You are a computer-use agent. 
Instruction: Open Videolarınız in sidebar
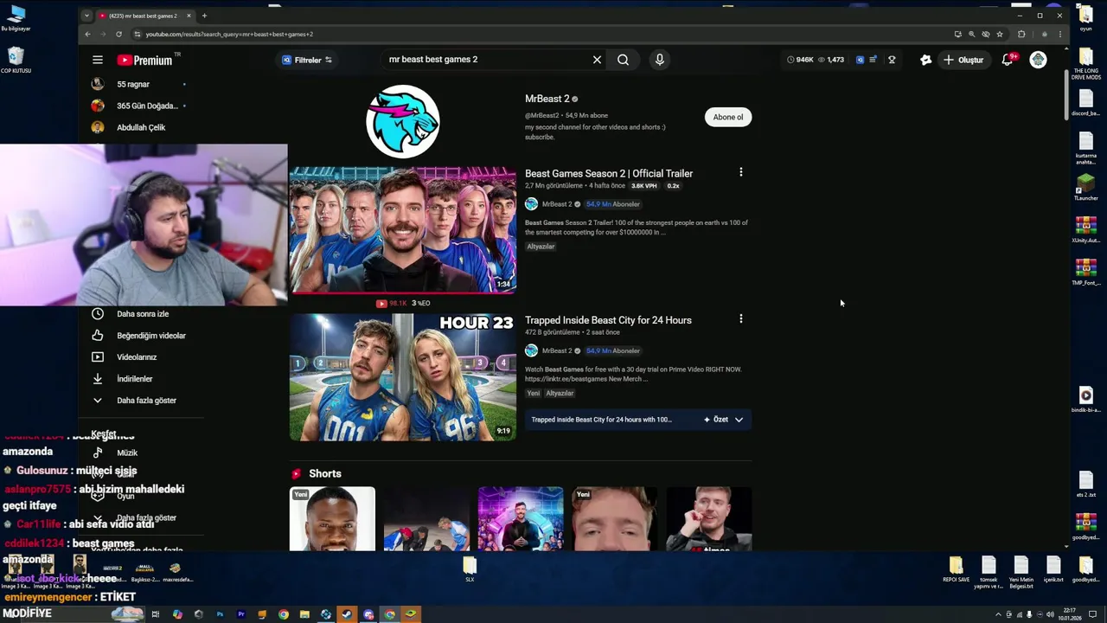pos(137,357)
